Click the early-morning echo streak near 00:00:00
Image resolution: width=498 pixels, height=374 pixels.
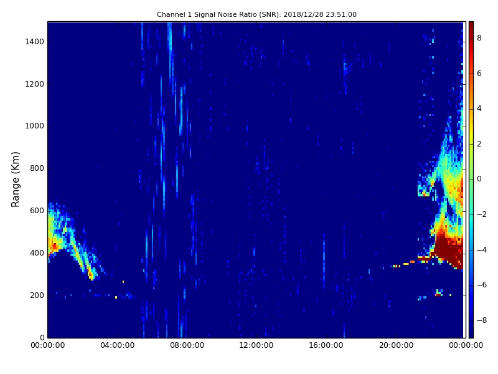point(72,240)
